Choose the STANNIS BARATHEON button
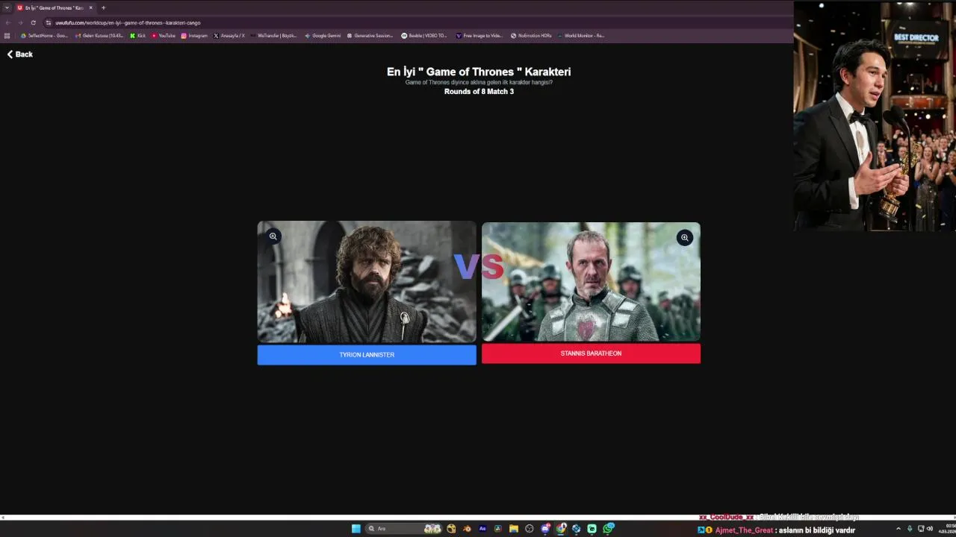 click(x=591, y=354)
